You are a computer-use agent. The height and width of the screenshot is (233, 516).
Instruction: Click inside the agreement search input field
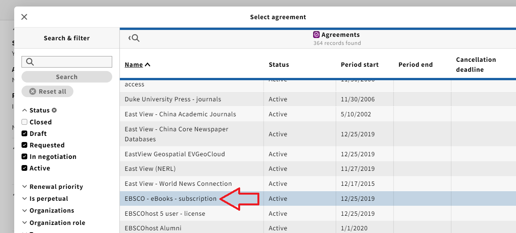[67, 62]
